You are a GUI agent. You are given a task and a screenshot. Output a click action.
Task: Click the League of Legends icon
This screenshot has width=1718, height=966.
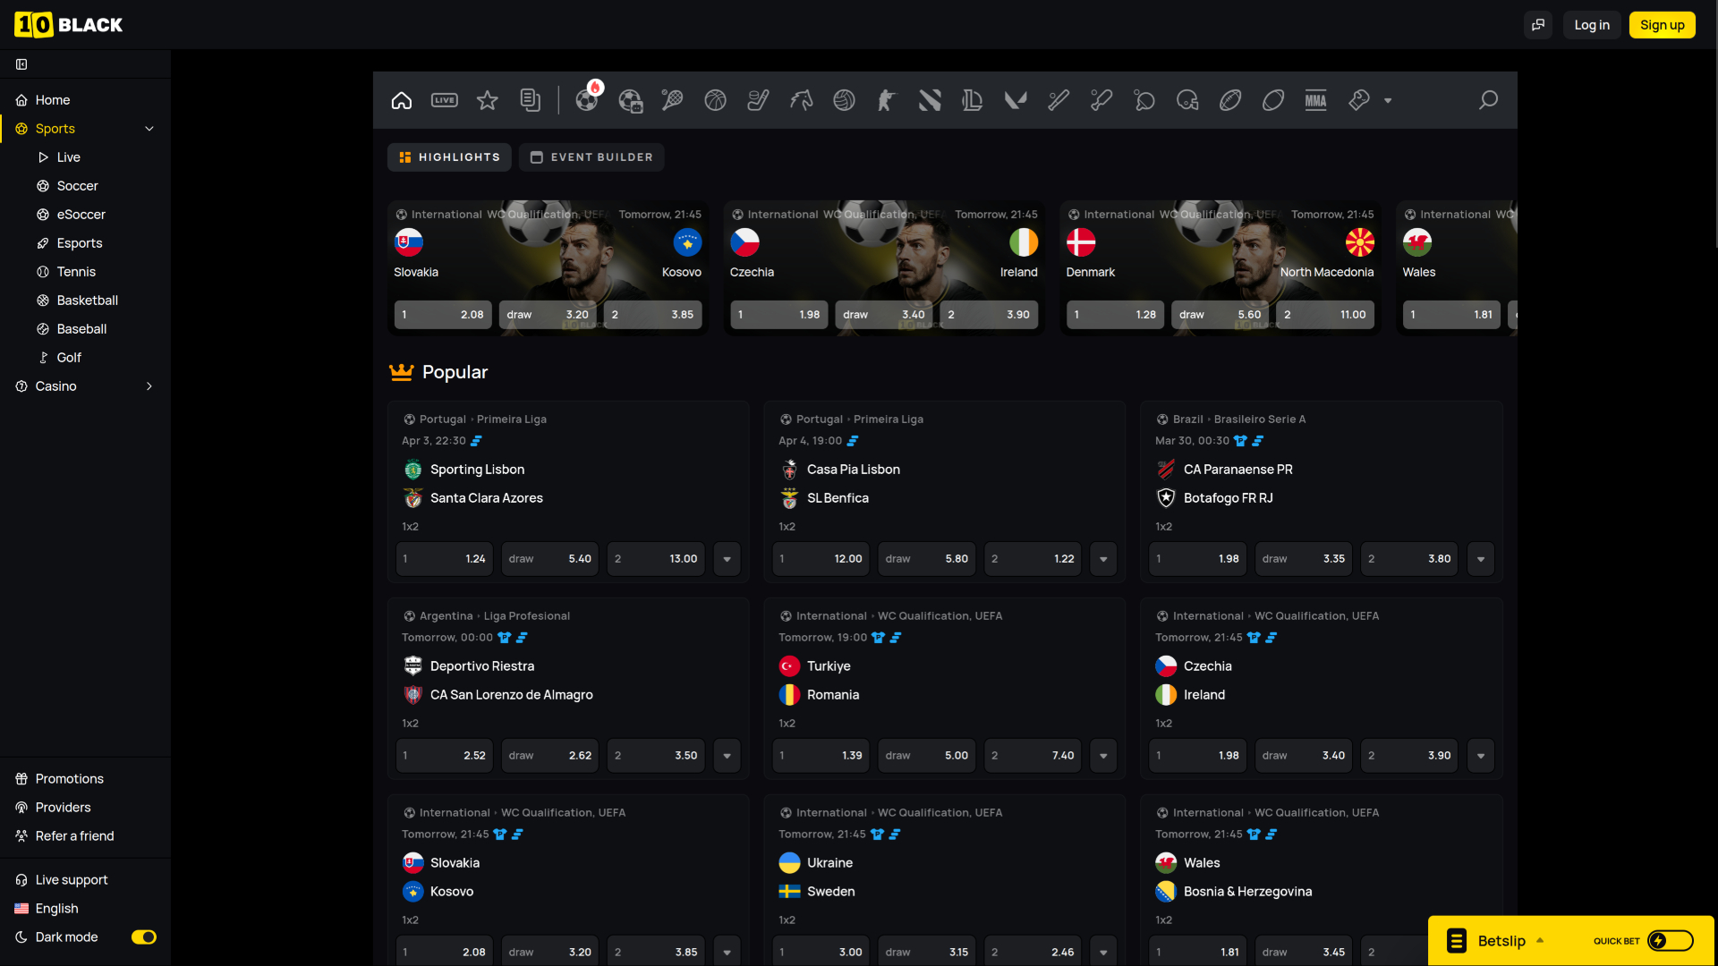(x=973, y=100)
